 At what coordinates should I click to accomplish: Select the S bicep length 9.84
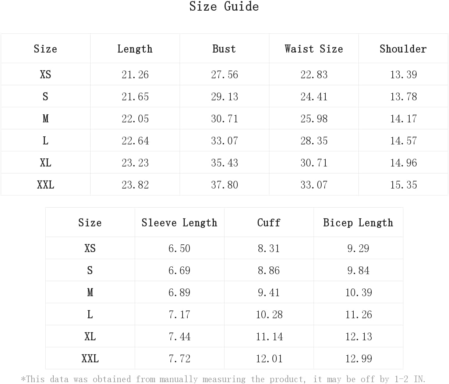(x=358, y=270)
